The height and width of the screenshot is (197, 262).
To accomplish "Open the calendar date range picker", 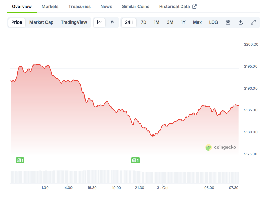I will click(x=228, y=22).
